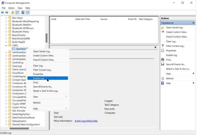Click the Deduplication folder icon
The image size is (197, 135).
click(x=10, y=121)
